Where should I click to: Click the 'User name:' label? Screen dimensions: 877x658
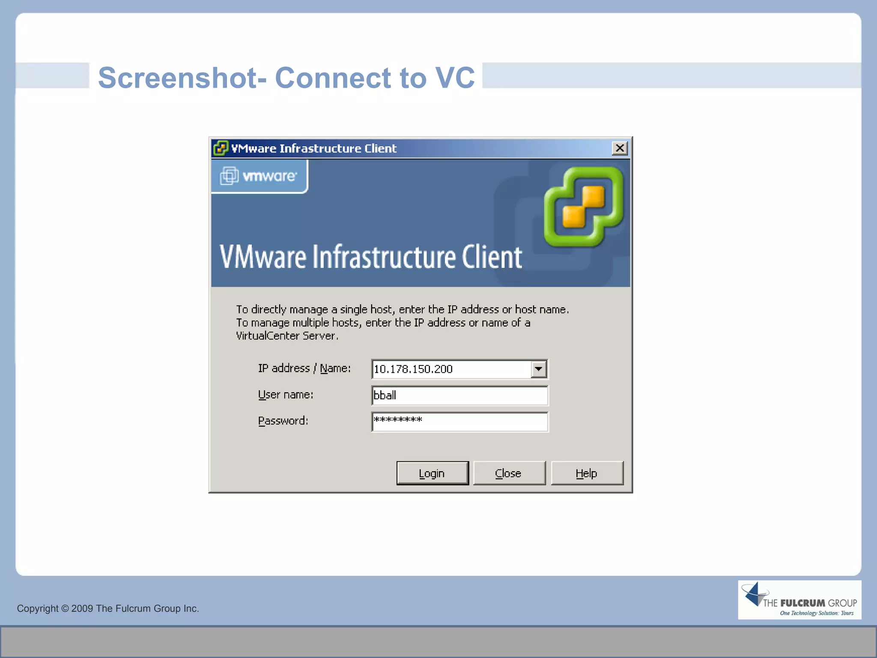point(286,395)
